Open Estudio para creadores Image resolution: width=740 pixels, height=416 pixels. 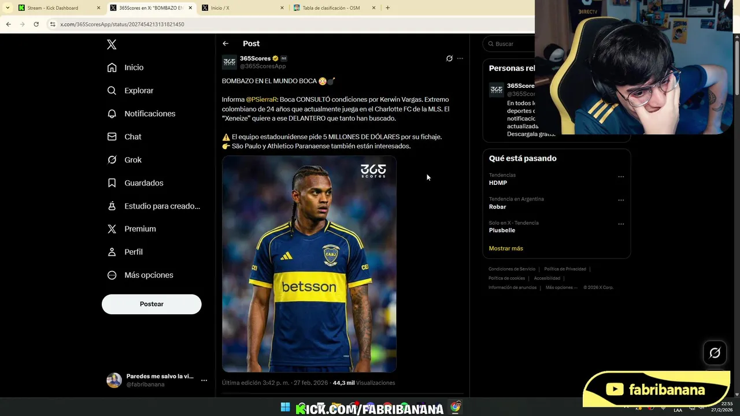pos(154,206)
